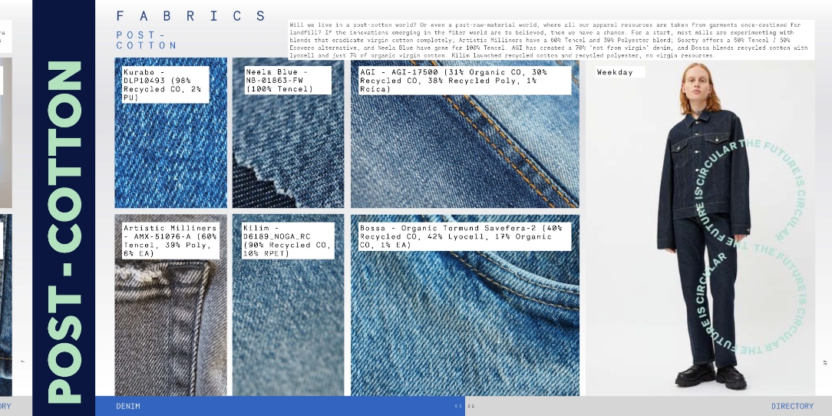
Task: Click the POST-COTTON subheading under Fabrics
Action: 146,41
